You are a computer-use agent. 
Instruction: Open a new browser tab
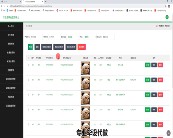46,1
